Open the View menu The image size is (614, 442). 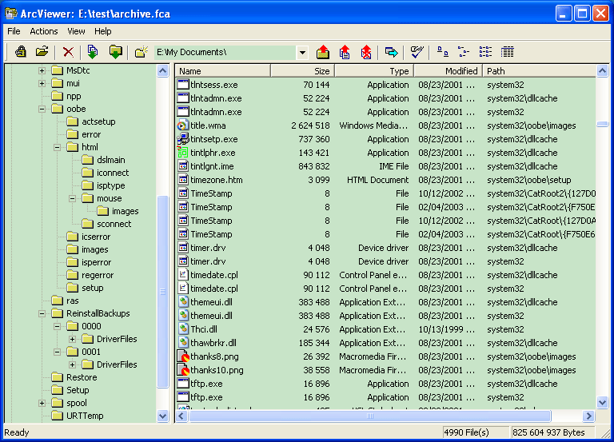point(76,31)
